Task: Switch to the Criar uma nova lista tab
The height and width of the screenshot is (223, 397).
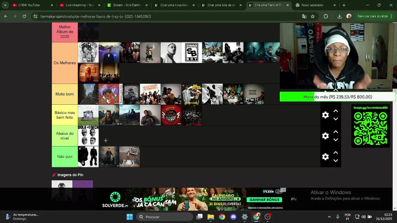Action: [174, 5]
